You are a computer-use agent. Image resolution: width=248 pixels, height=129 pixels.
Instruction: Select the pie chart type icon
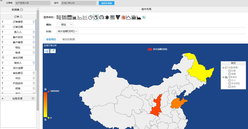coord(90,17)
